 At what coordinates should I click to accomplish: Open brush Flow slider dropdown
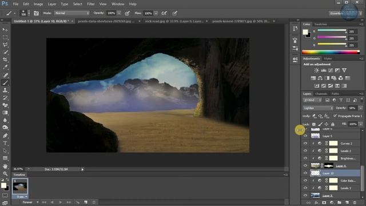(156, 13)
